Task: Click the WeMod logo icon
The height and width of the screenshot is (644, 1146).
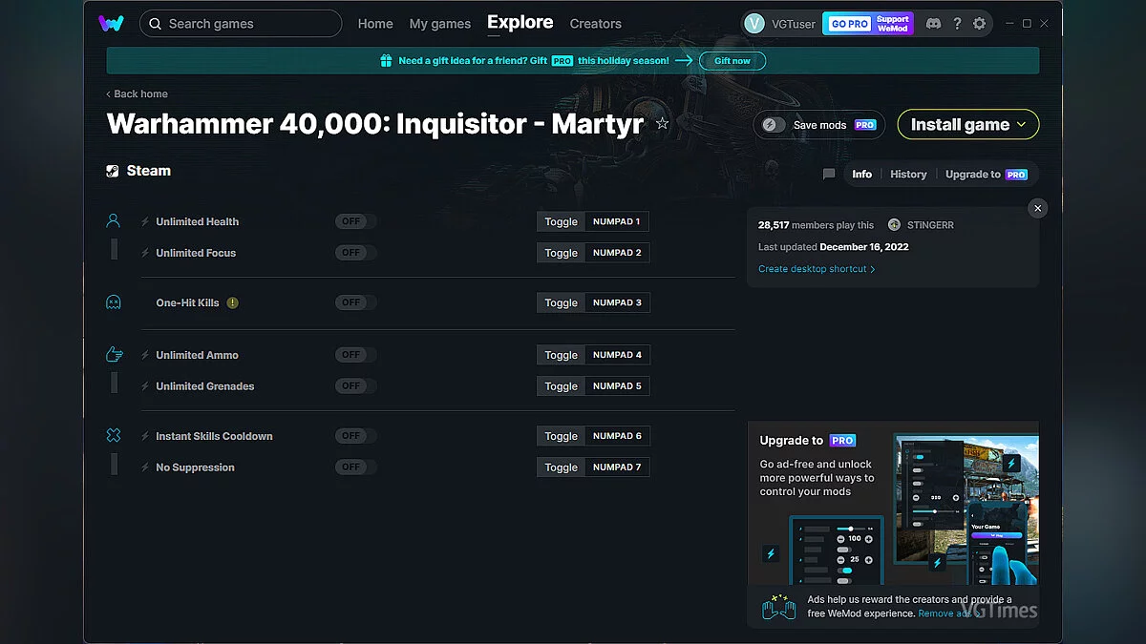Action: (x=111, y=24)
